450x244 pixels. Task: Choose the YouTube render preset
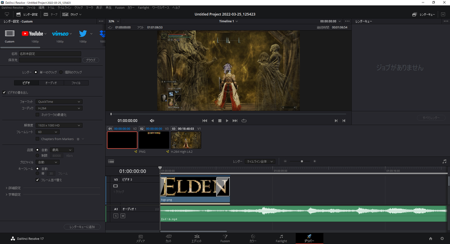pyautogui.click(x=32, y=34)
